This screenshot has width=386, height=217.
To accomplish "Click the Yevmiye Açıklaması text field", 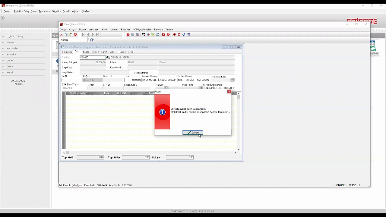I will [x=219, y=88].
